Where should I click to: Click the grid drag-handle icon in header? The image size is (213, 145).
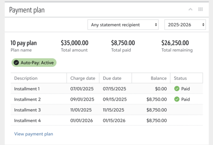(201, 9)
